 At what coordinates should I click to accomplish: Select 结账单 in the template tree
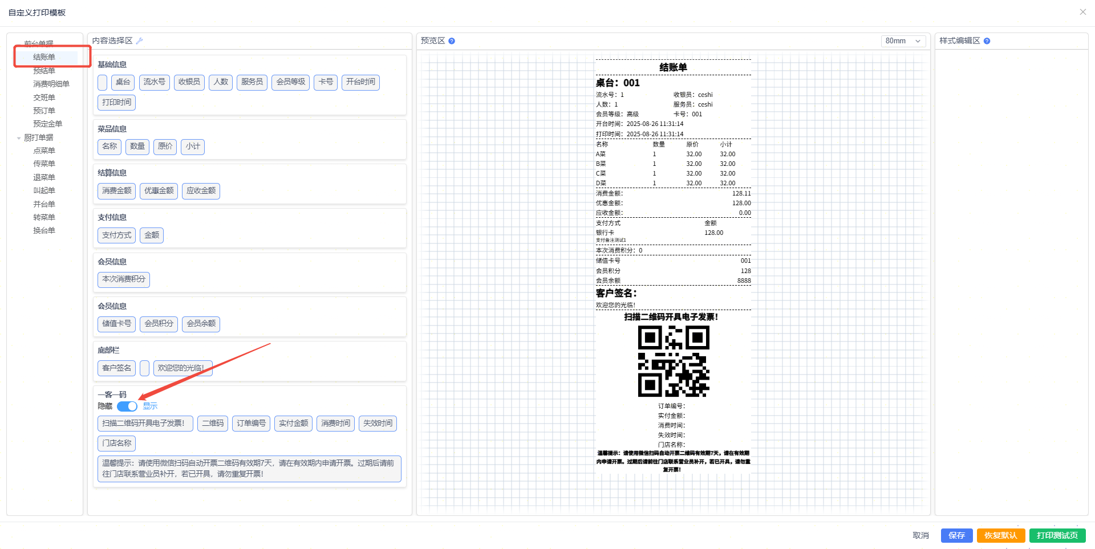point(44,57)
